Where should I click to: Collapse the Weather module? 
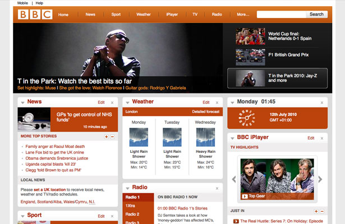coord(127,102)
